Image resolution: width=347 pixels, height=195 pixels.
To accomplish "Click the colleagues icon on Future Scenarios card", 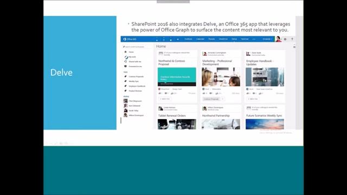I will (249, 108).
